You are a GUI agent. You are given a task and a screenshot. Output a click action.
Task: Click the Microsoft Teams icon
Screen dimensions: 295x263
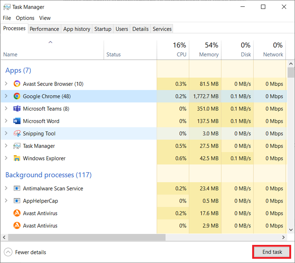[x=17, y=109]
